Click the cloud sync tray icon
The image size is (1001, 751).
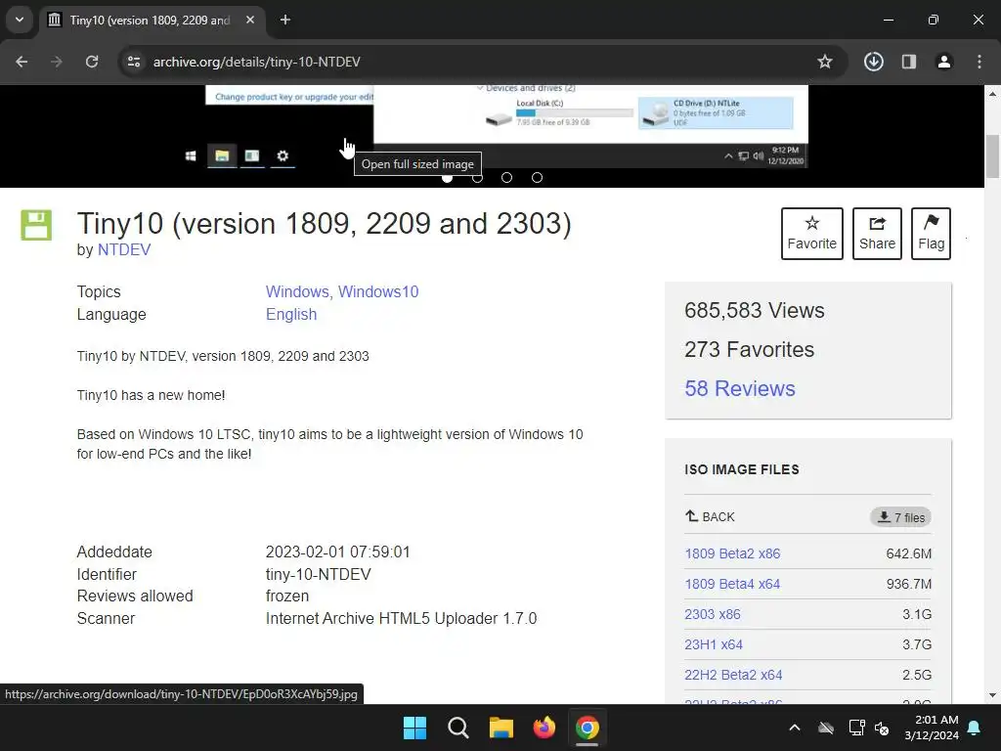coord(826,728)
